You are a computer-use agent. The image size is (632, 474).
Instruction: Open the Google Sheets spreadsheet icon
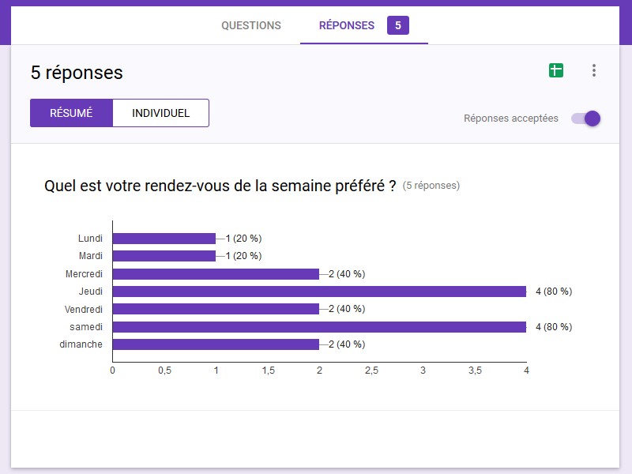[556, 71]
